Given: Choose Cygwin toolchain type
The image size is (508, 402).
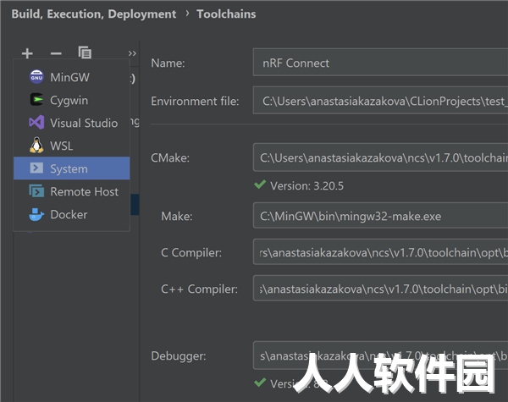Looking at the screenshot, I should (72, 100).
